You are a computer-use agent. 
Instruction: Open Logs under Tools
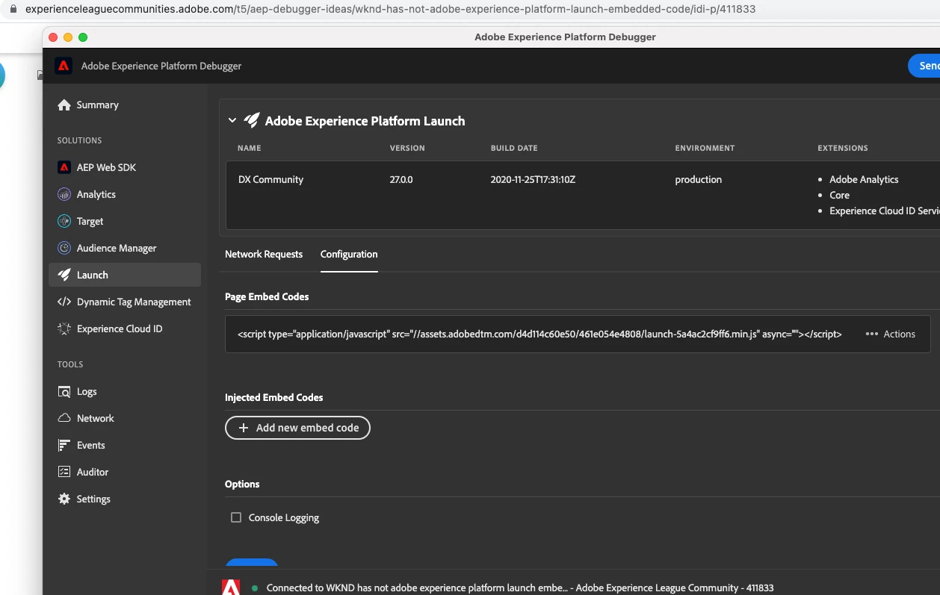[125, 392]
